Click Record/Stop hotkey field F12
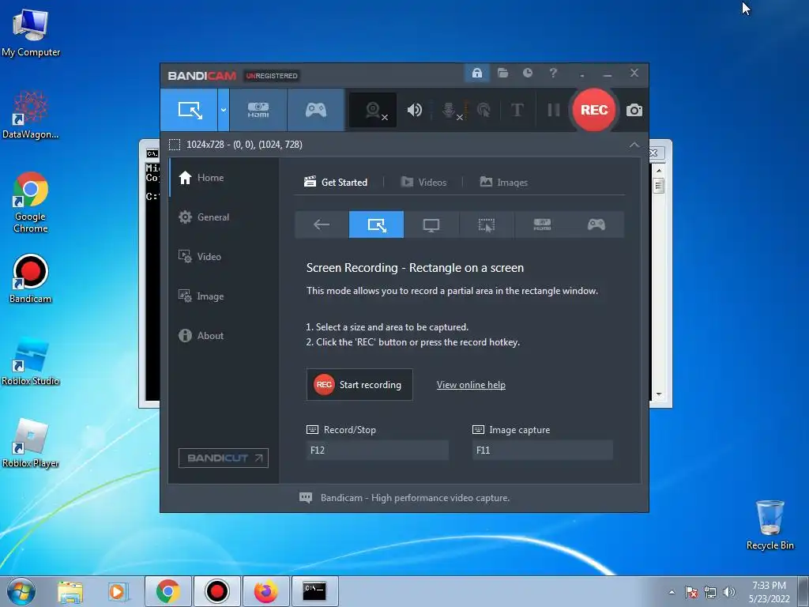Screen dimensions: 809x607 tap(377, 450)
